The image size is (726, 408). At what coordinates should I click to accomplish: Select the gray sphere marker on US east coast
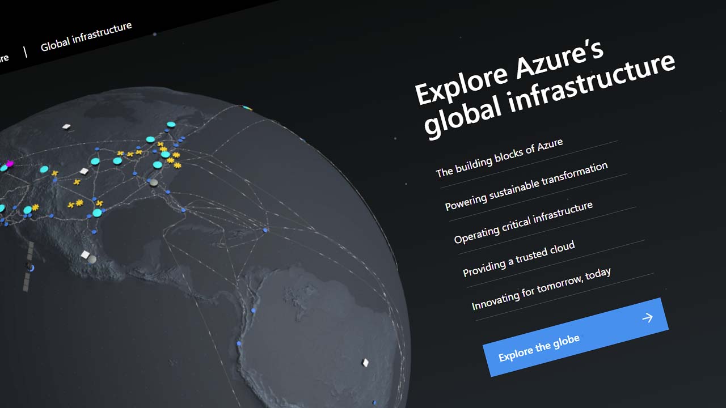click(x=153, y=182)
